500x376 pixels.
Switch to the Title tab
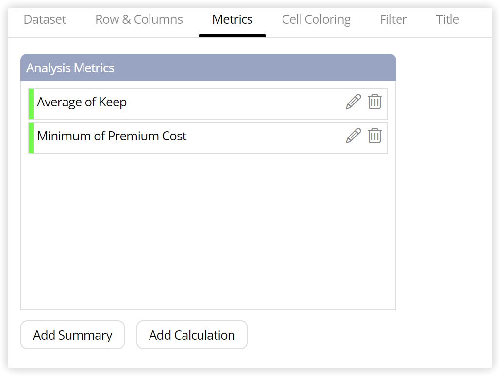(448, 20)
